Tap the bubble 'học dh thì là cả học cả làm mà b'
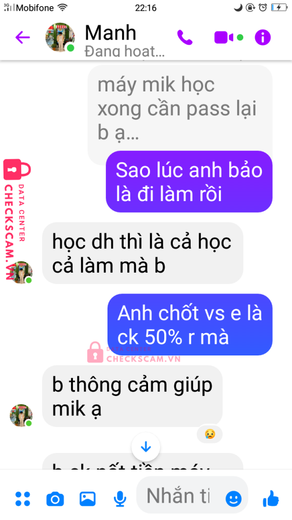Image resolution: width=292 pixels, height=520 pixels. pyautogui.click(x=142, y=253)
